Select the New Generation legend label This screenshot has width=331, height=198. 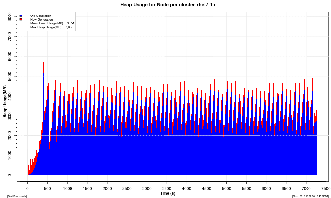click(41, 19)
